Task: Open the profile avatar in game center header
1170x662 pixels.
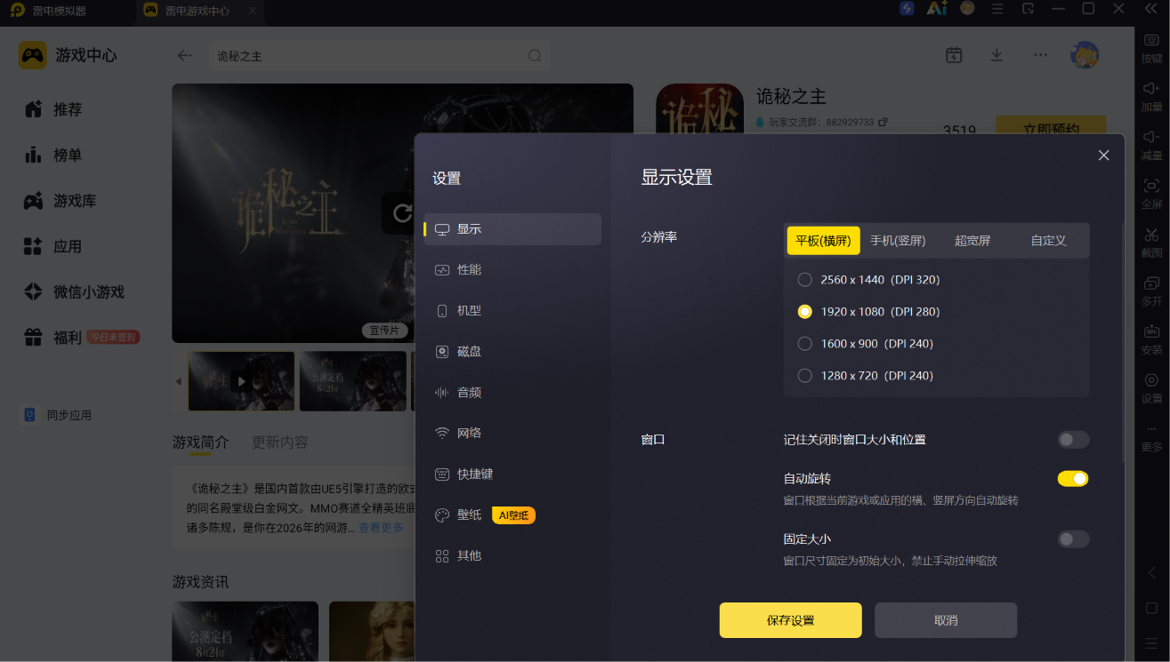Action: [1085, 55]
